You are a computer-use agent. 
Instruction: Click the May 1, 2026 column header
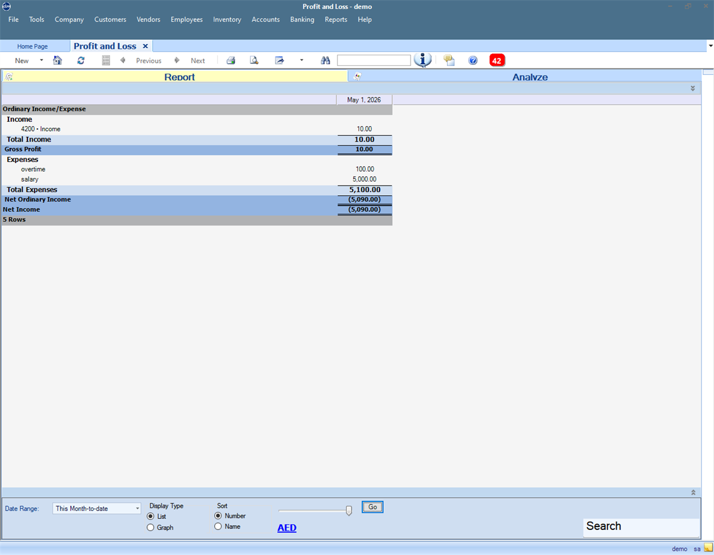pos(364,100)
